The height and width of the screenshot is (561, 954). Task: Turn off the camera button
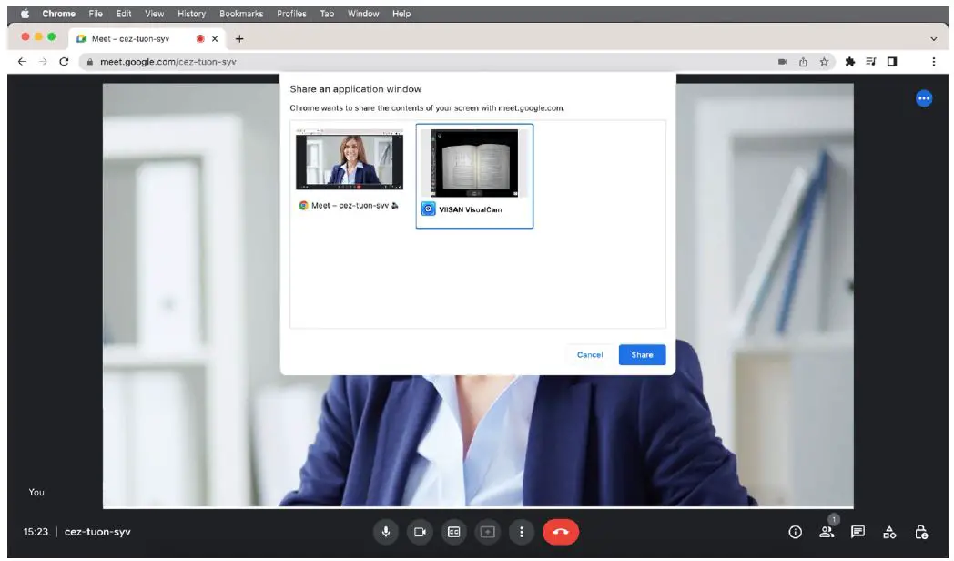420,532
